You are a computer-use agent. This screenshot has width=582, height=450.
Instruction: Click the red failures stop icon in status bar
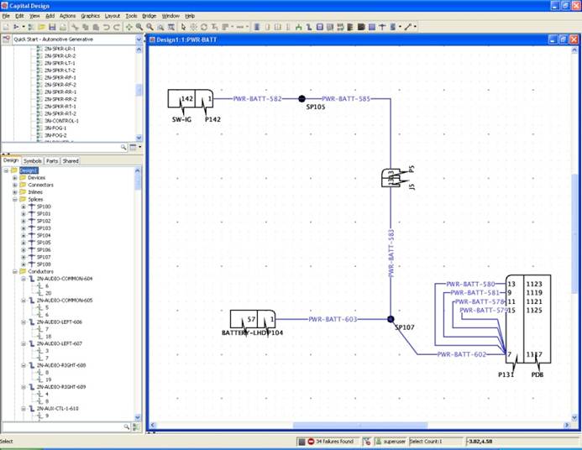(311, 442)
